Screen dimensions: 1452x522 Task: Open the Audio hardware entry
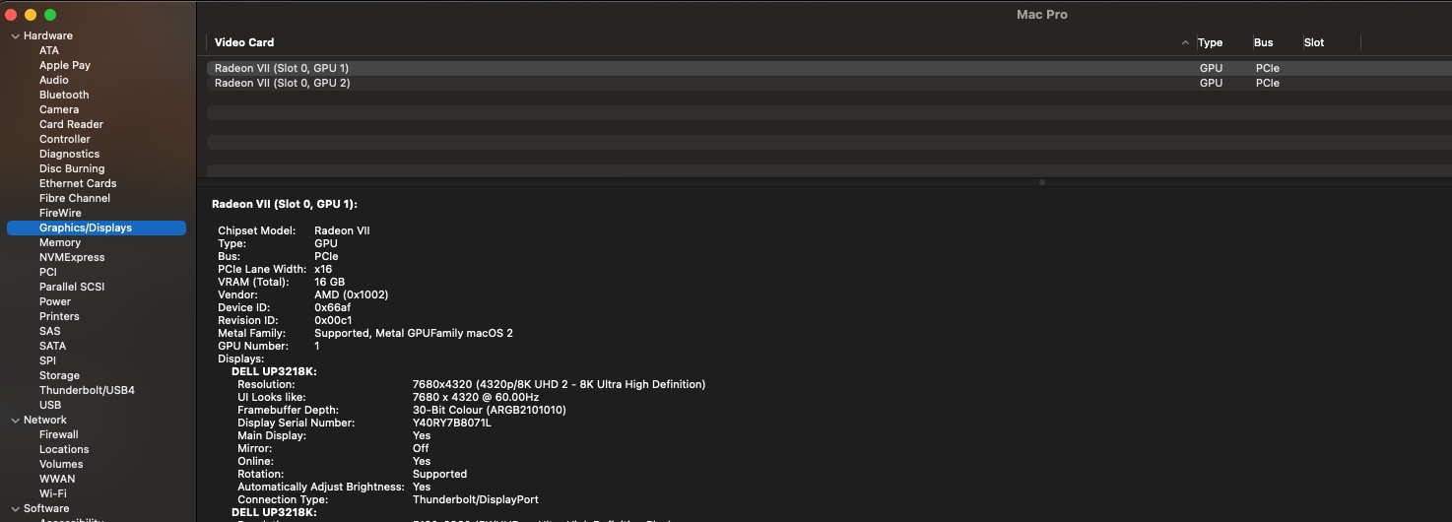[54, 80]
